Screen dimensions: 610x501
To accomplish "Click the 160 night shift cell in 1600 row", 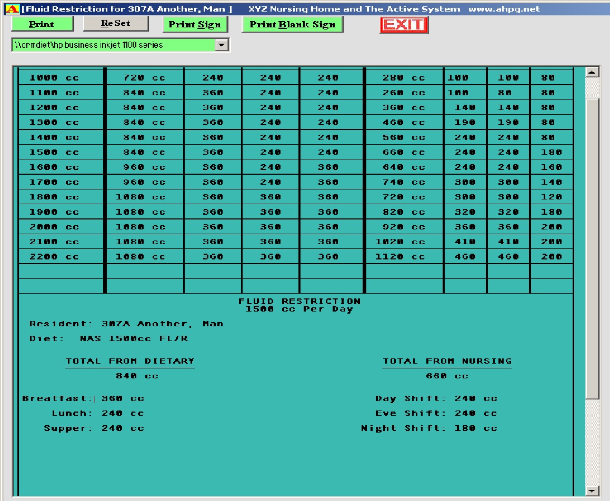I will 551,167.
